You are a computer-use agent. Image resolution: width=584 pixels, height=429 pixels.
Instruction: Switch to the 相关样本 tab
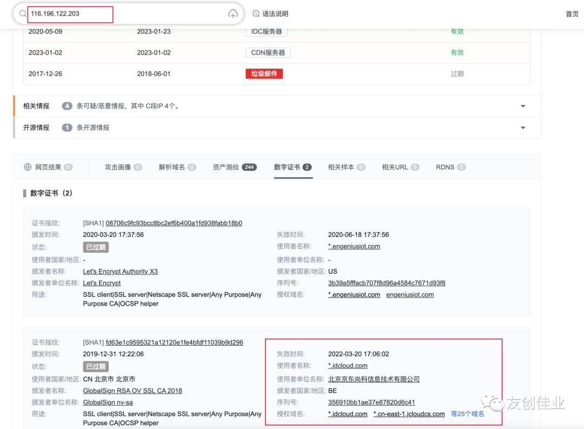pyautogui.click(x=347, y=167)
